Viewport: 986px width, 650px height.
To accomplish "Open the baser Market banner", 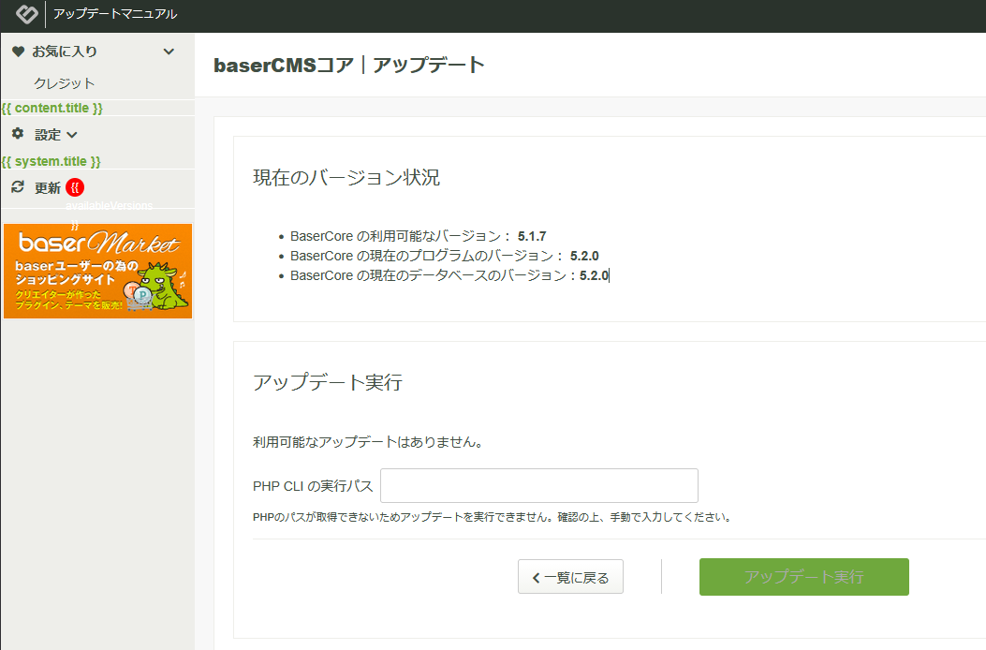I will [97, 271].
